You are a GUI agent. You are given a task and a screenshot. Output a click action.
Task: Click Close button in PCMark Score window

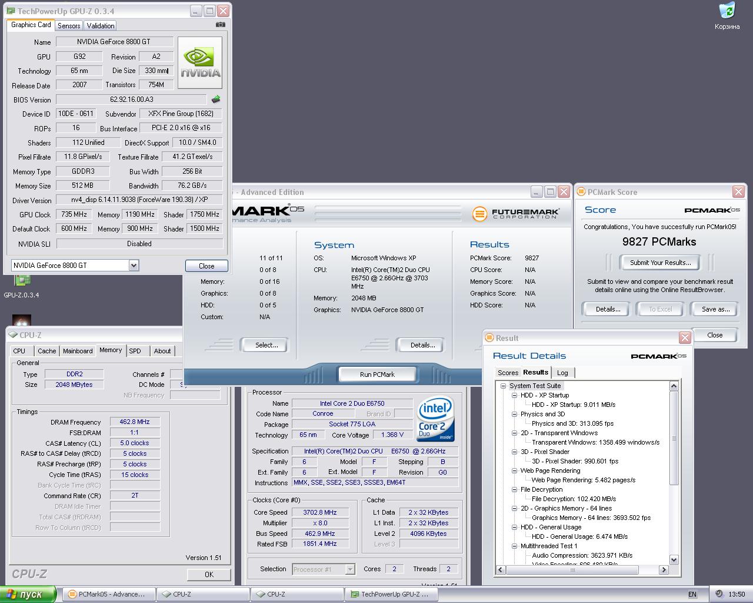[x=715, y=335]
